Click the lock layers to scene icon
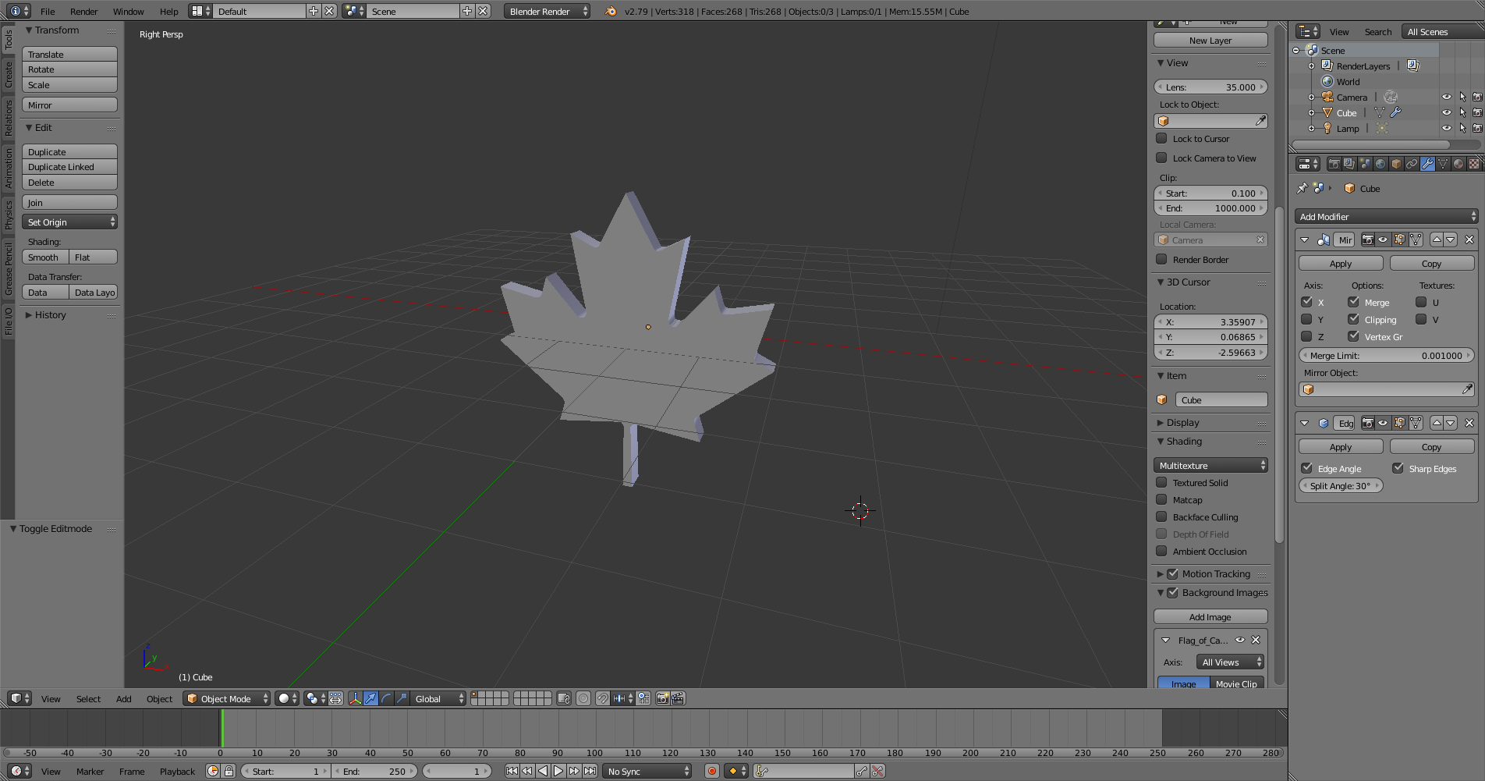The height and width of the screenshot is (781, 1485). click(x=564, y=698)
